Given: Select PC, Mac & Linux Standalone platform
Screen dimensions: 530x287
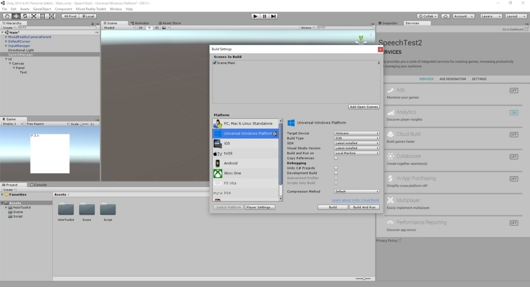Looking at the screenshot, I should [245, 124].
